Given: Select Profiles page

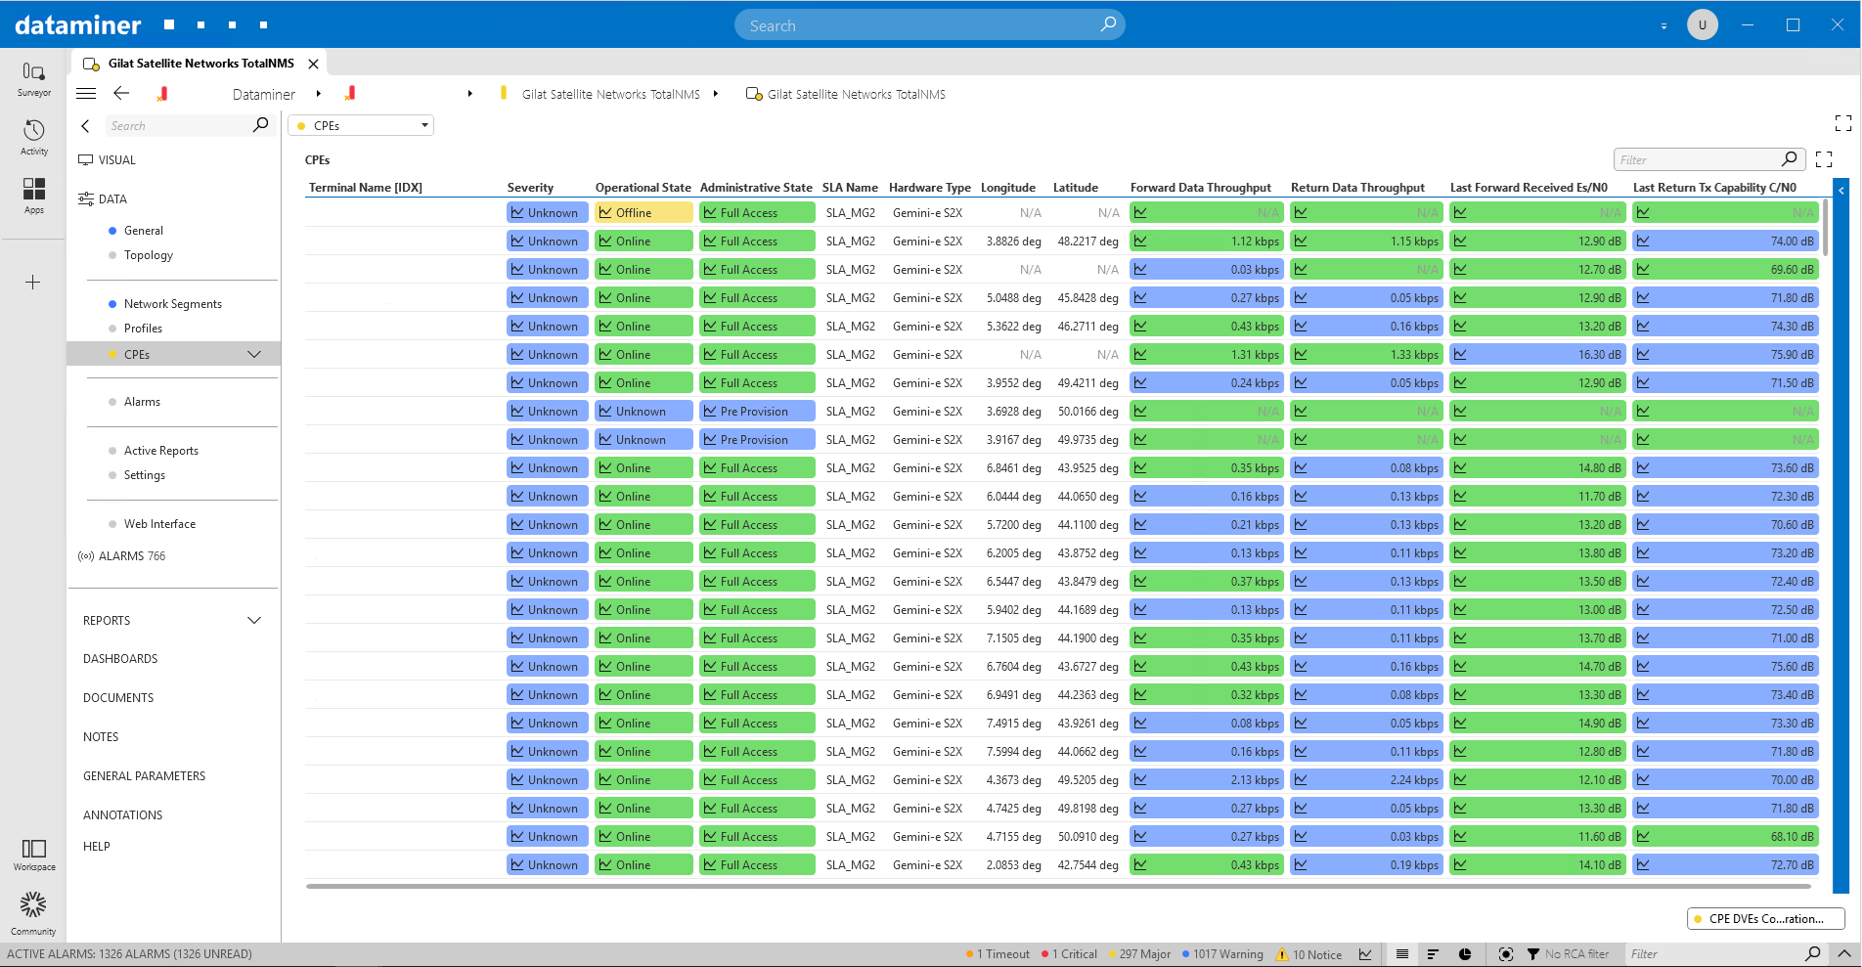Looking at the screenshot, I should [143, 329].
